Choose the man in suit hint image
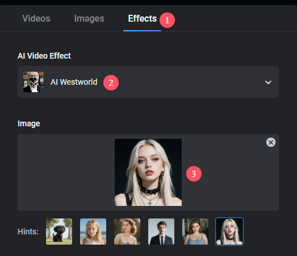Image resolution: width=297 pixels, height=256 pixels. coord(161,232)
